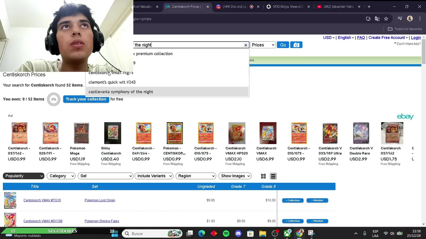Image resolution: width=426 pixels, height=239 pixels.
Task: Open the Show Images dropdown
Action: 235,176
